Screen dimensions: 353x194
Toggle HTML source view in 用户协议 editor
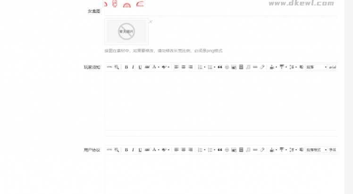(109, 150)
